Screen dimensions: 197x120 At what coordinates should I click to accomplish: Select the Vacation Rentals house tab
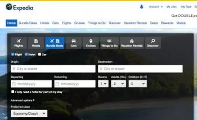click(x=132, y=43)
